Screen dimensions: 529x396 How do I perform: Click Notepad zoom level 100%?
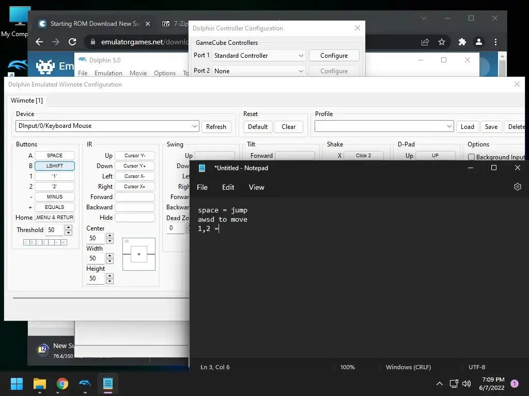348,367
